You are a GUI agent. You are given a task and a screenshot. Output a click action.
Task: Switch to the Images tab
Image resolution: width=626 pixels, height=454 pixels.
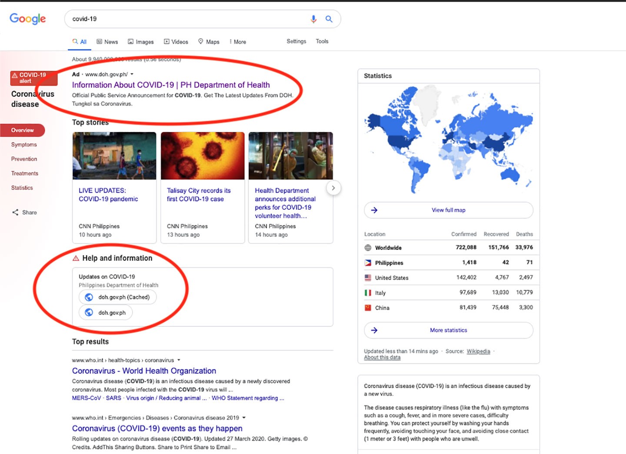click(x=141, y=42)
